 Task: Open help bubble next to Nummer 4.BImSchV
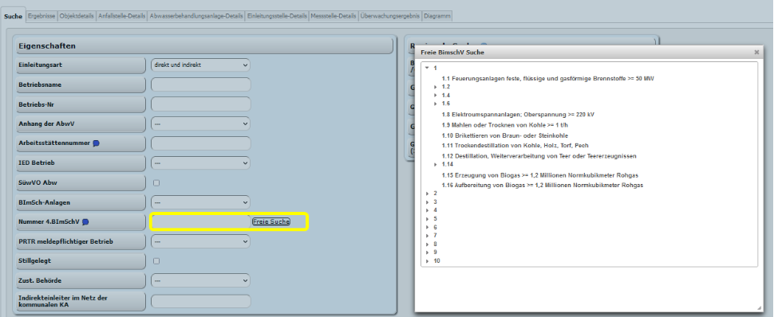coord(85,222)
